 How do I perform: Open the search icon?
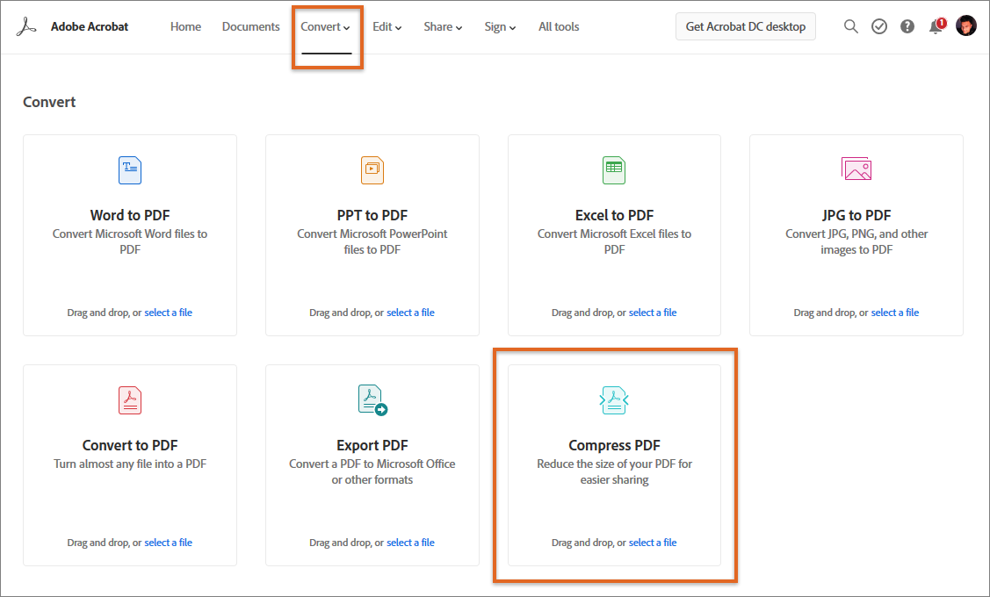pos(850,25)
